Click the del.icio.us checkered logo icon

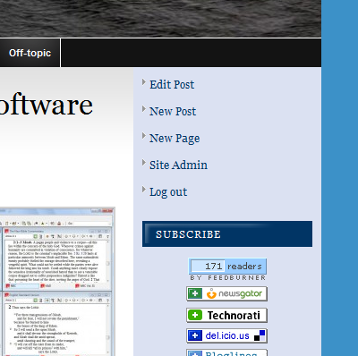tap(260, 335)
